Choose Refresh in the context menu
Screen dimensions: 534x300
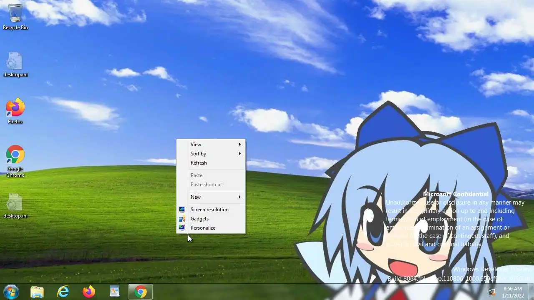point(211,163)
